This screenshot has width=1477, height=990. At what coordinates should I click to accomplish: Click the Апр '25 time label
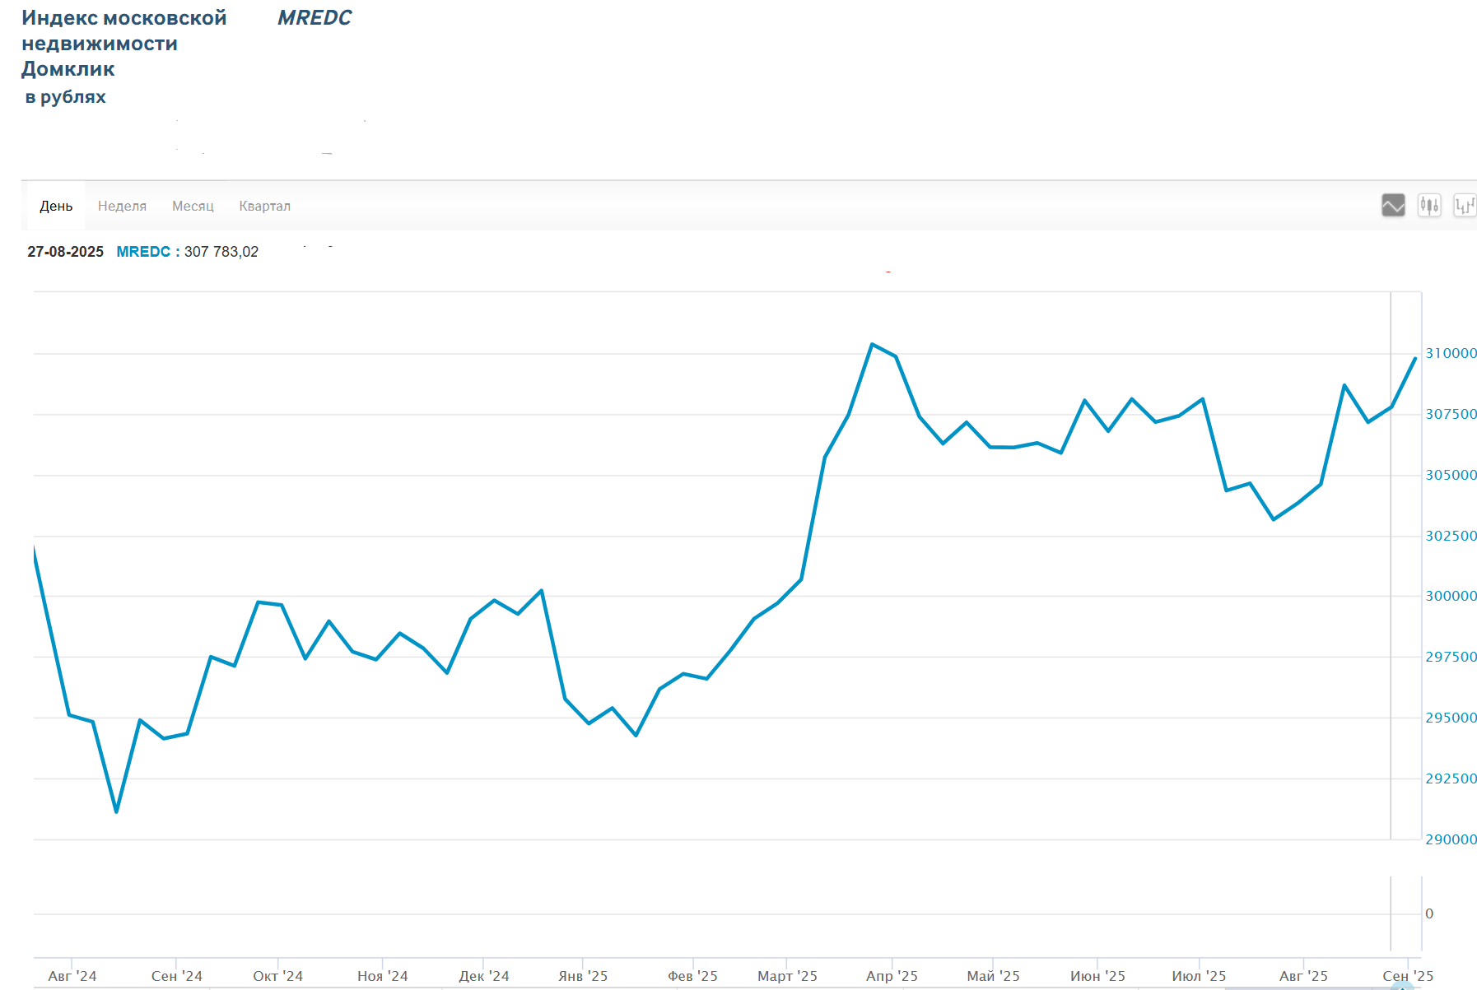892,976
